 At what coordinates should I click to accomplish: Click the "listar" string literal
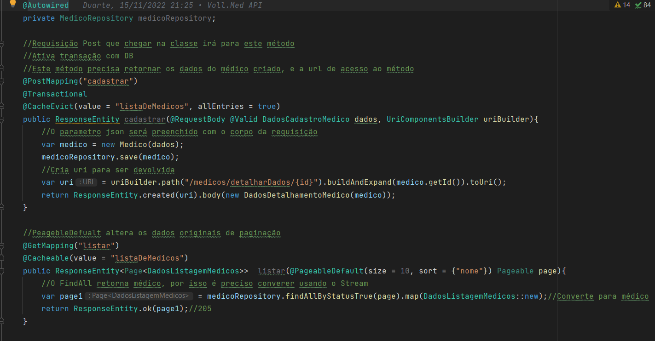tap(97, 245)
